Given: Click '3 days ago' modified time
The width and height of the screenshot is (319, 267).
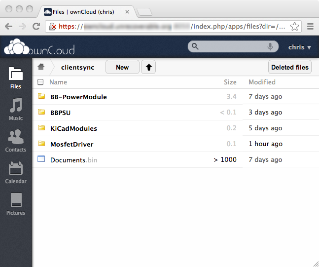Looking at the screenshot, I should 265,112.
